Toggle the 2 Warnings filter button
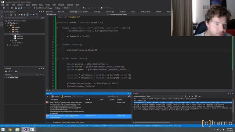Viewport: 235px width, 132px height. tap(66, 96)
